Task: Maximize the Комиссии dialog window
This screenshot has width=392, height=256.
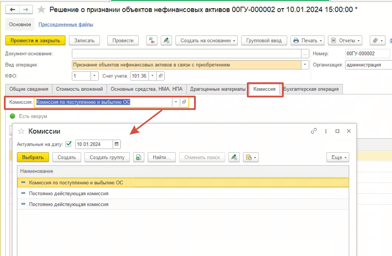Action: (x=337, y=131)
